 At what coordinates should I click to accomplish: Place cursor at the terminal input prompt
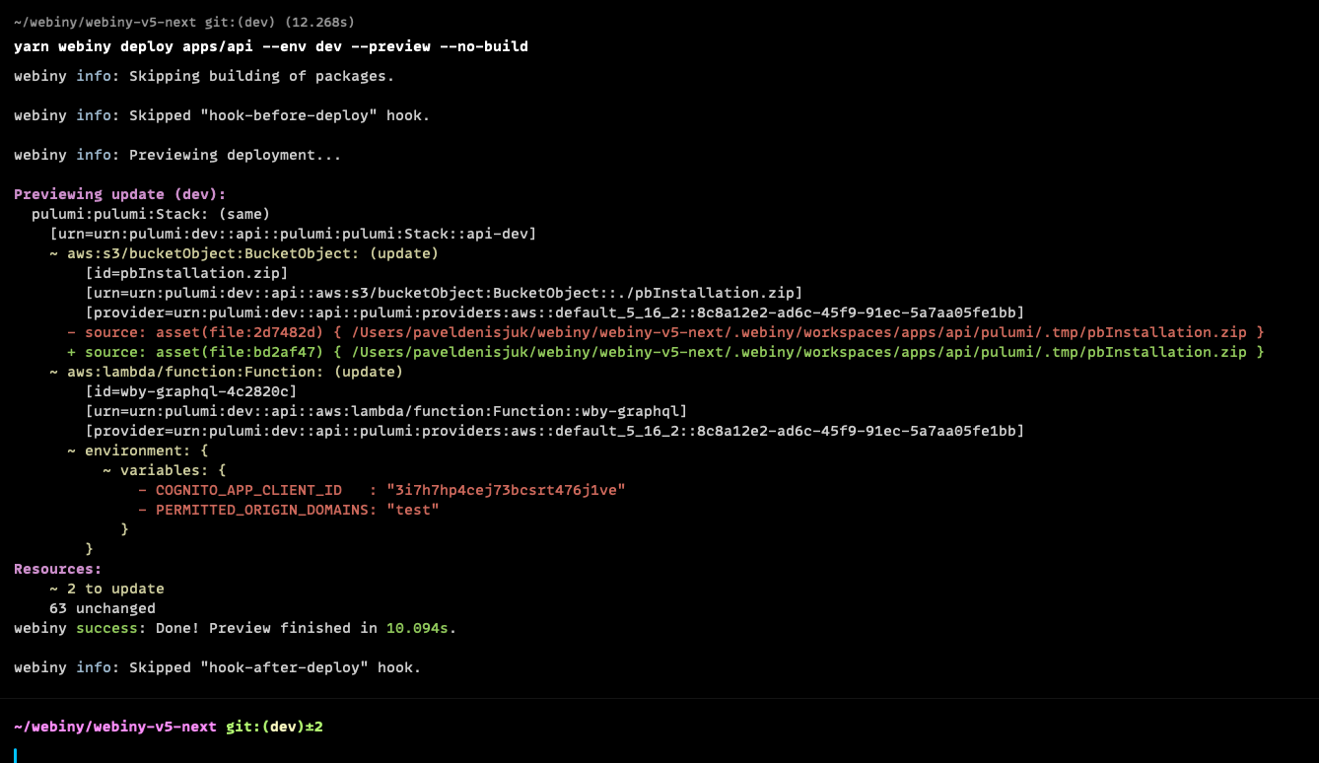15,752
